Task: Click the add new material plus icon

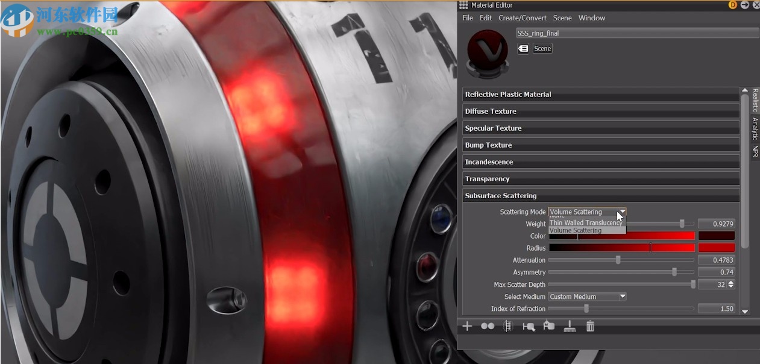Action: [467, 326]
